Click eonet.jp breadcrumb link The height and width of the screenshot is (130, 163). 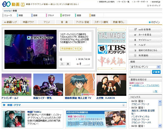point(7,11)
